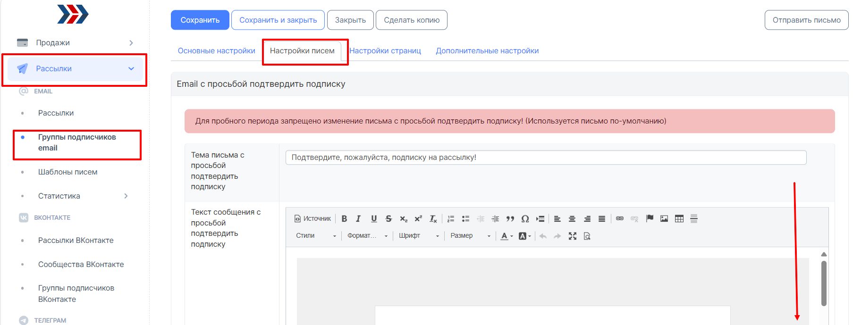The image size is (853, 325).
Task: Open Рассылки ВКонтакте
Action: pyautogui.click(x=76, y=241)
